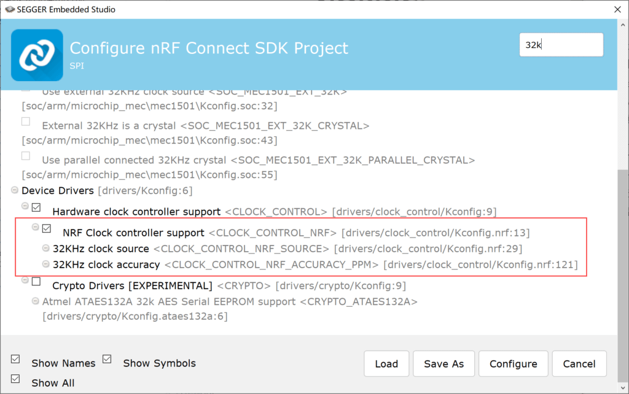Disable the Show All checkbox

click(x=16, y=379)
